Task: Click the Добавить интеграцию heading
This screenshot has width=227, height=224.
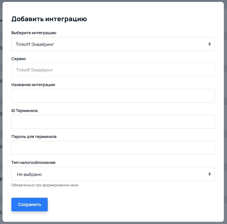Action: pos(49,19)
